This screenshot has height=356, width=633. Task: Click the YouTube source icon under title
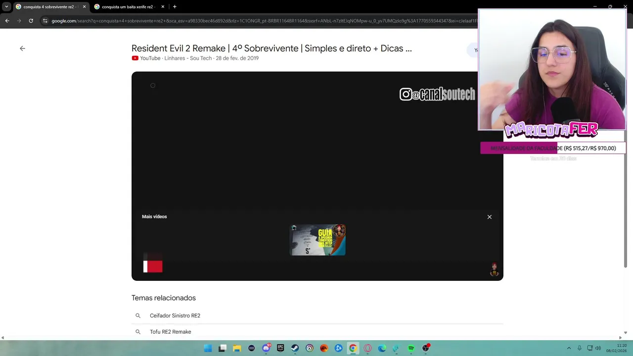click(x=135, y=58)
